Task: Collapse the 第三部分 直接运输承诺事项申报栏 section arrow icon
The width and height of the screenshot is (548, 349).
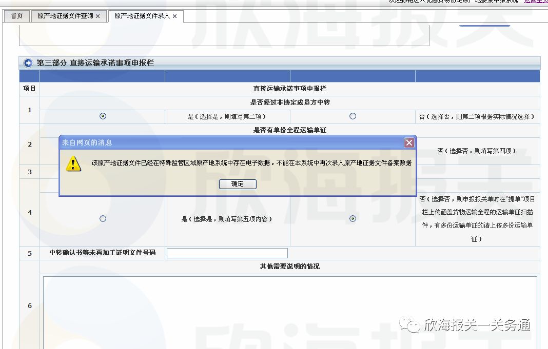Action: pyautogui.click(x=28, y=63)
